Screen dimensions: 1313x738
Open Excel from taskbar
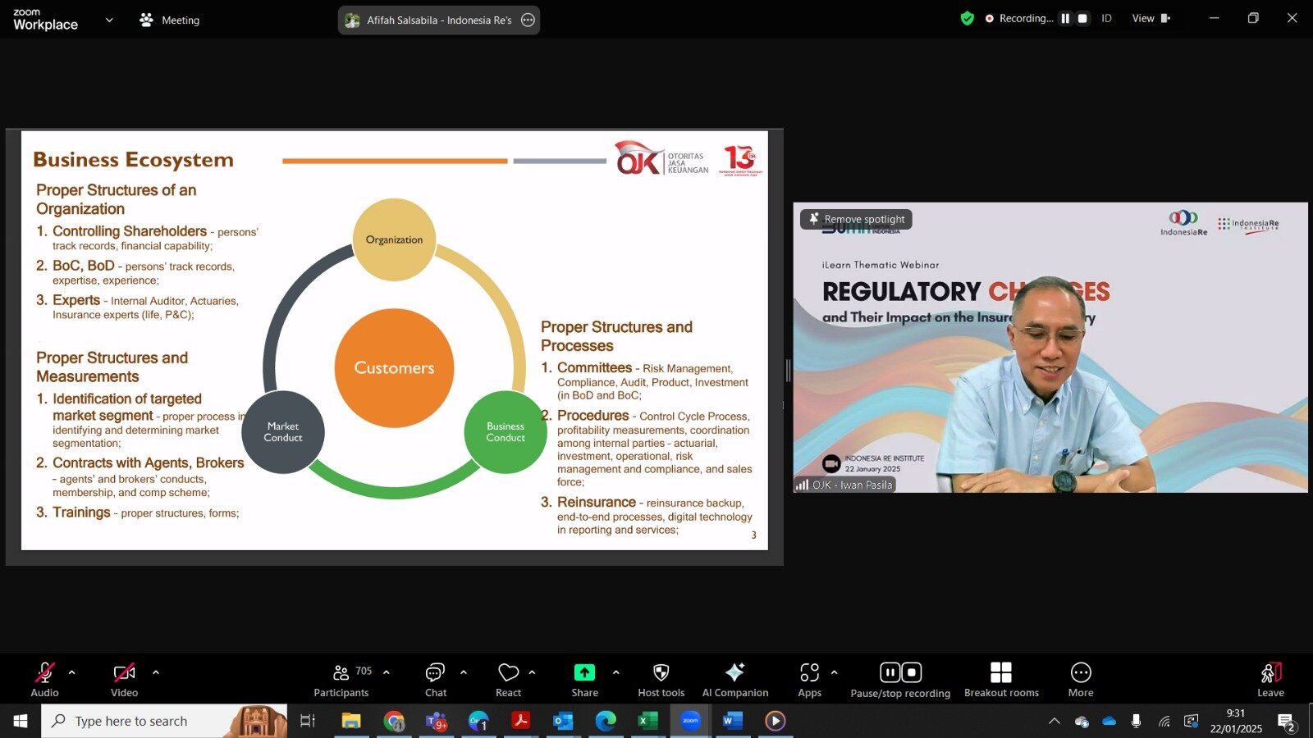[648, 721]
